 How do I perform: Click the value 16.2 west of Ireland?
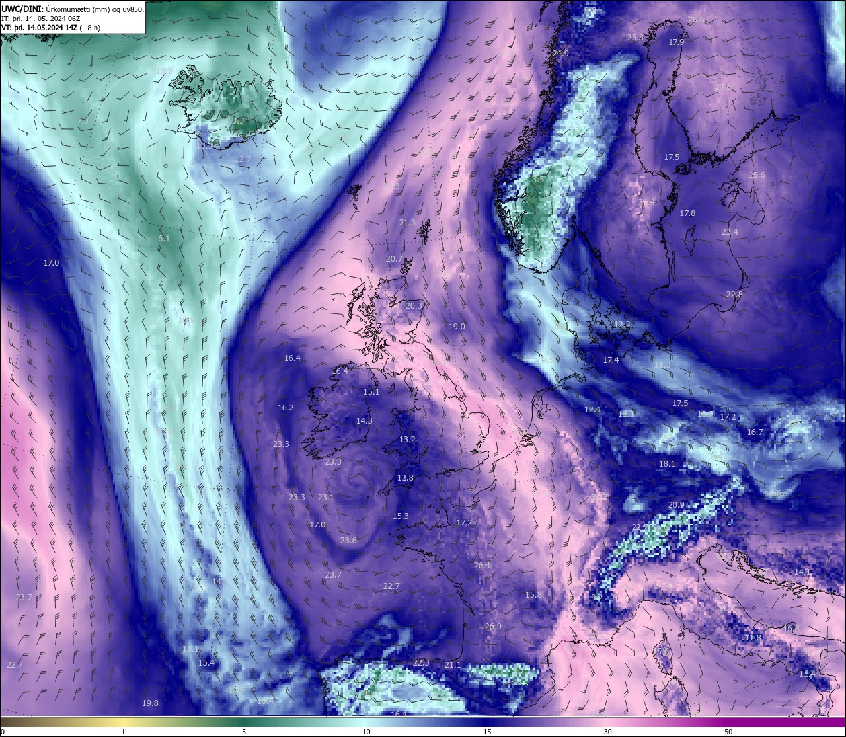[x=286, y=408]
